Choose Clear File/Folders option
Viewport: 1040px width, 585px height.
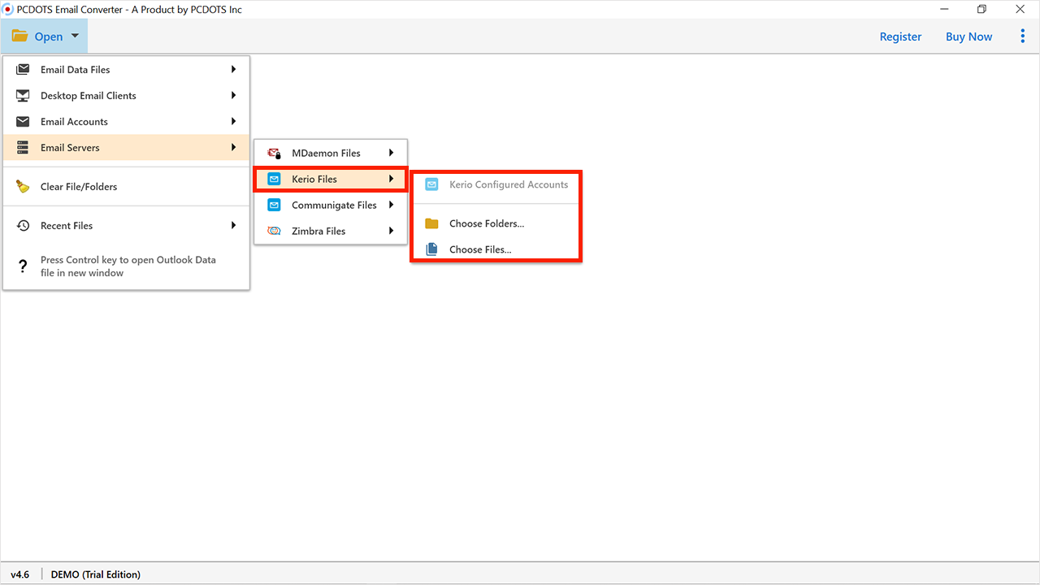[x=126, y=186]
